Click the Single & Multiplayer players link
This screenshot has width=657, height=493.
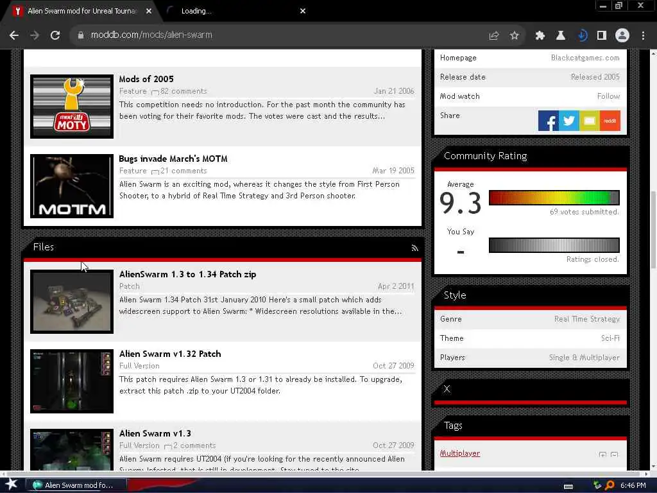coord(584,358)
